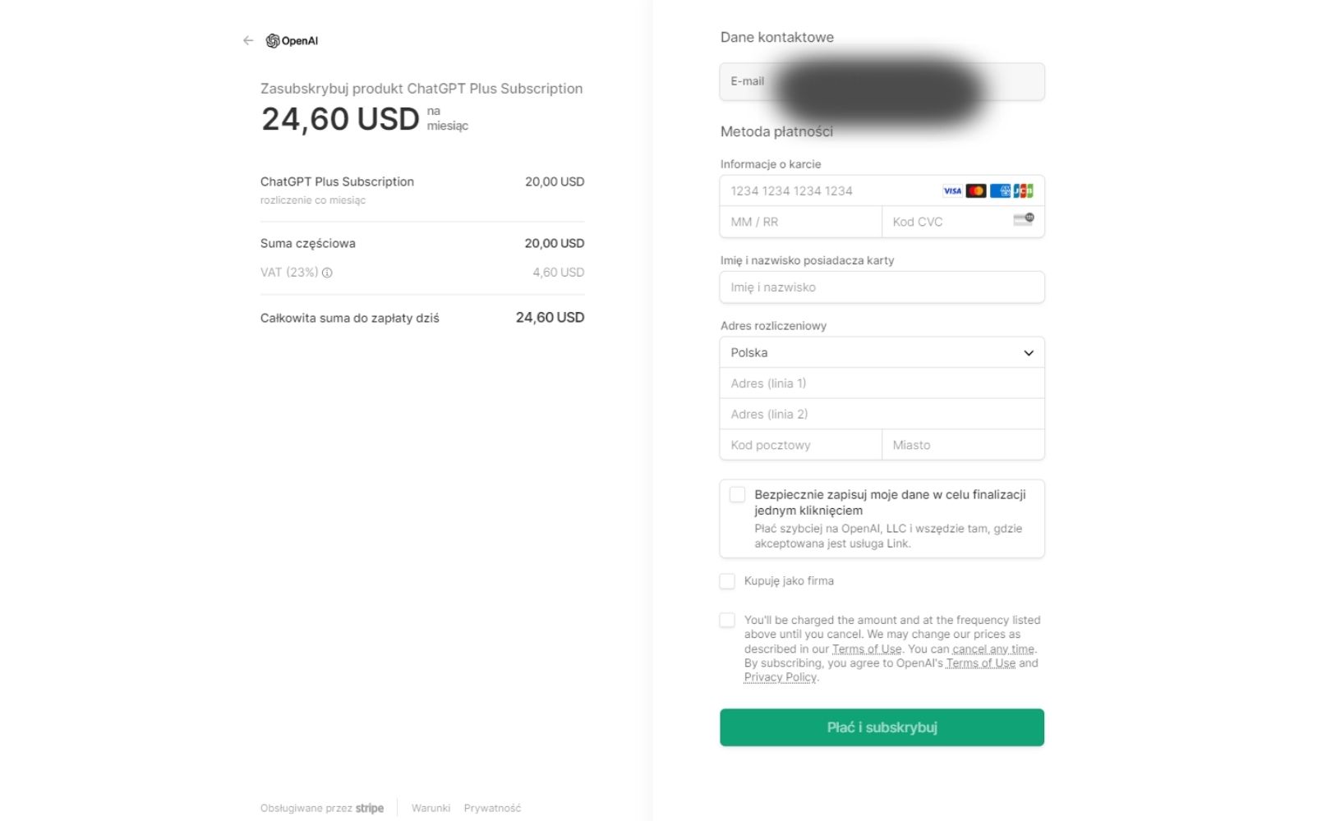Open the Terms of Use link
This screenshot has width=1331, height=821.
pos(865,649)
